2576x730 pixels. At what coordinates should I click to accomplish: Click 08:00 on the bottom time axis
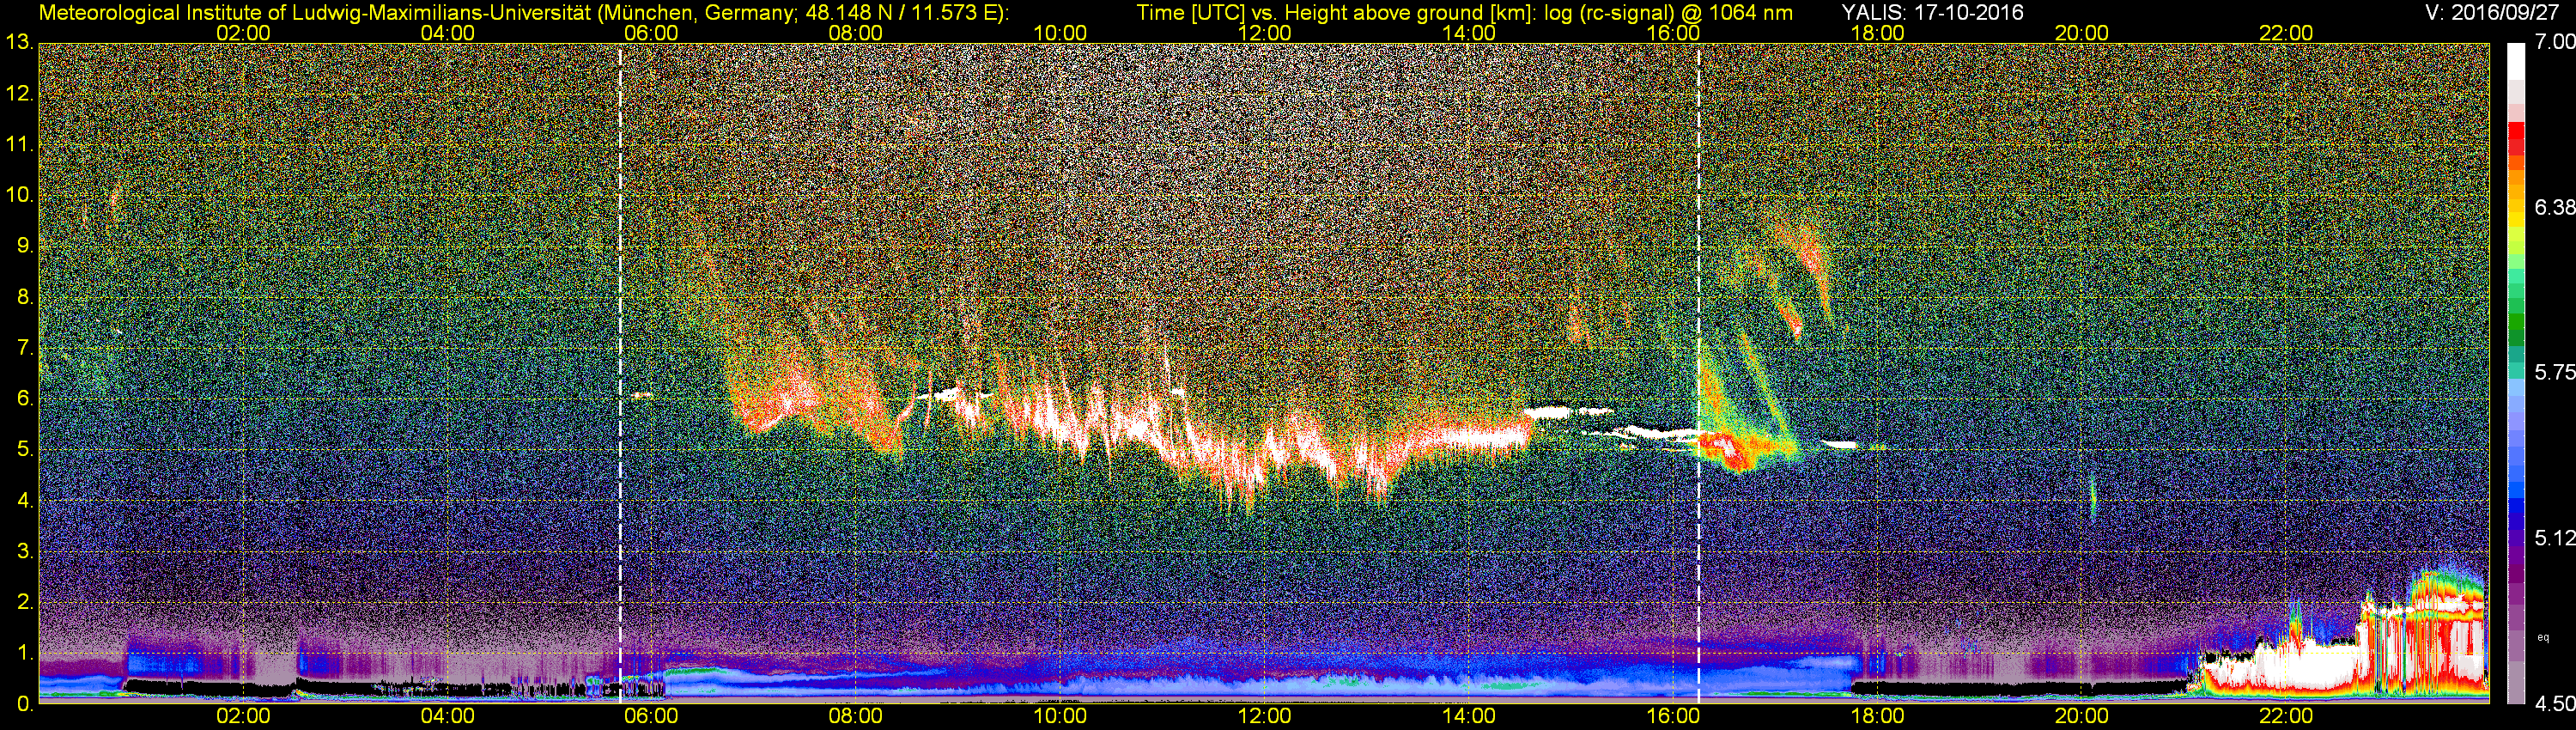[856, 716]
